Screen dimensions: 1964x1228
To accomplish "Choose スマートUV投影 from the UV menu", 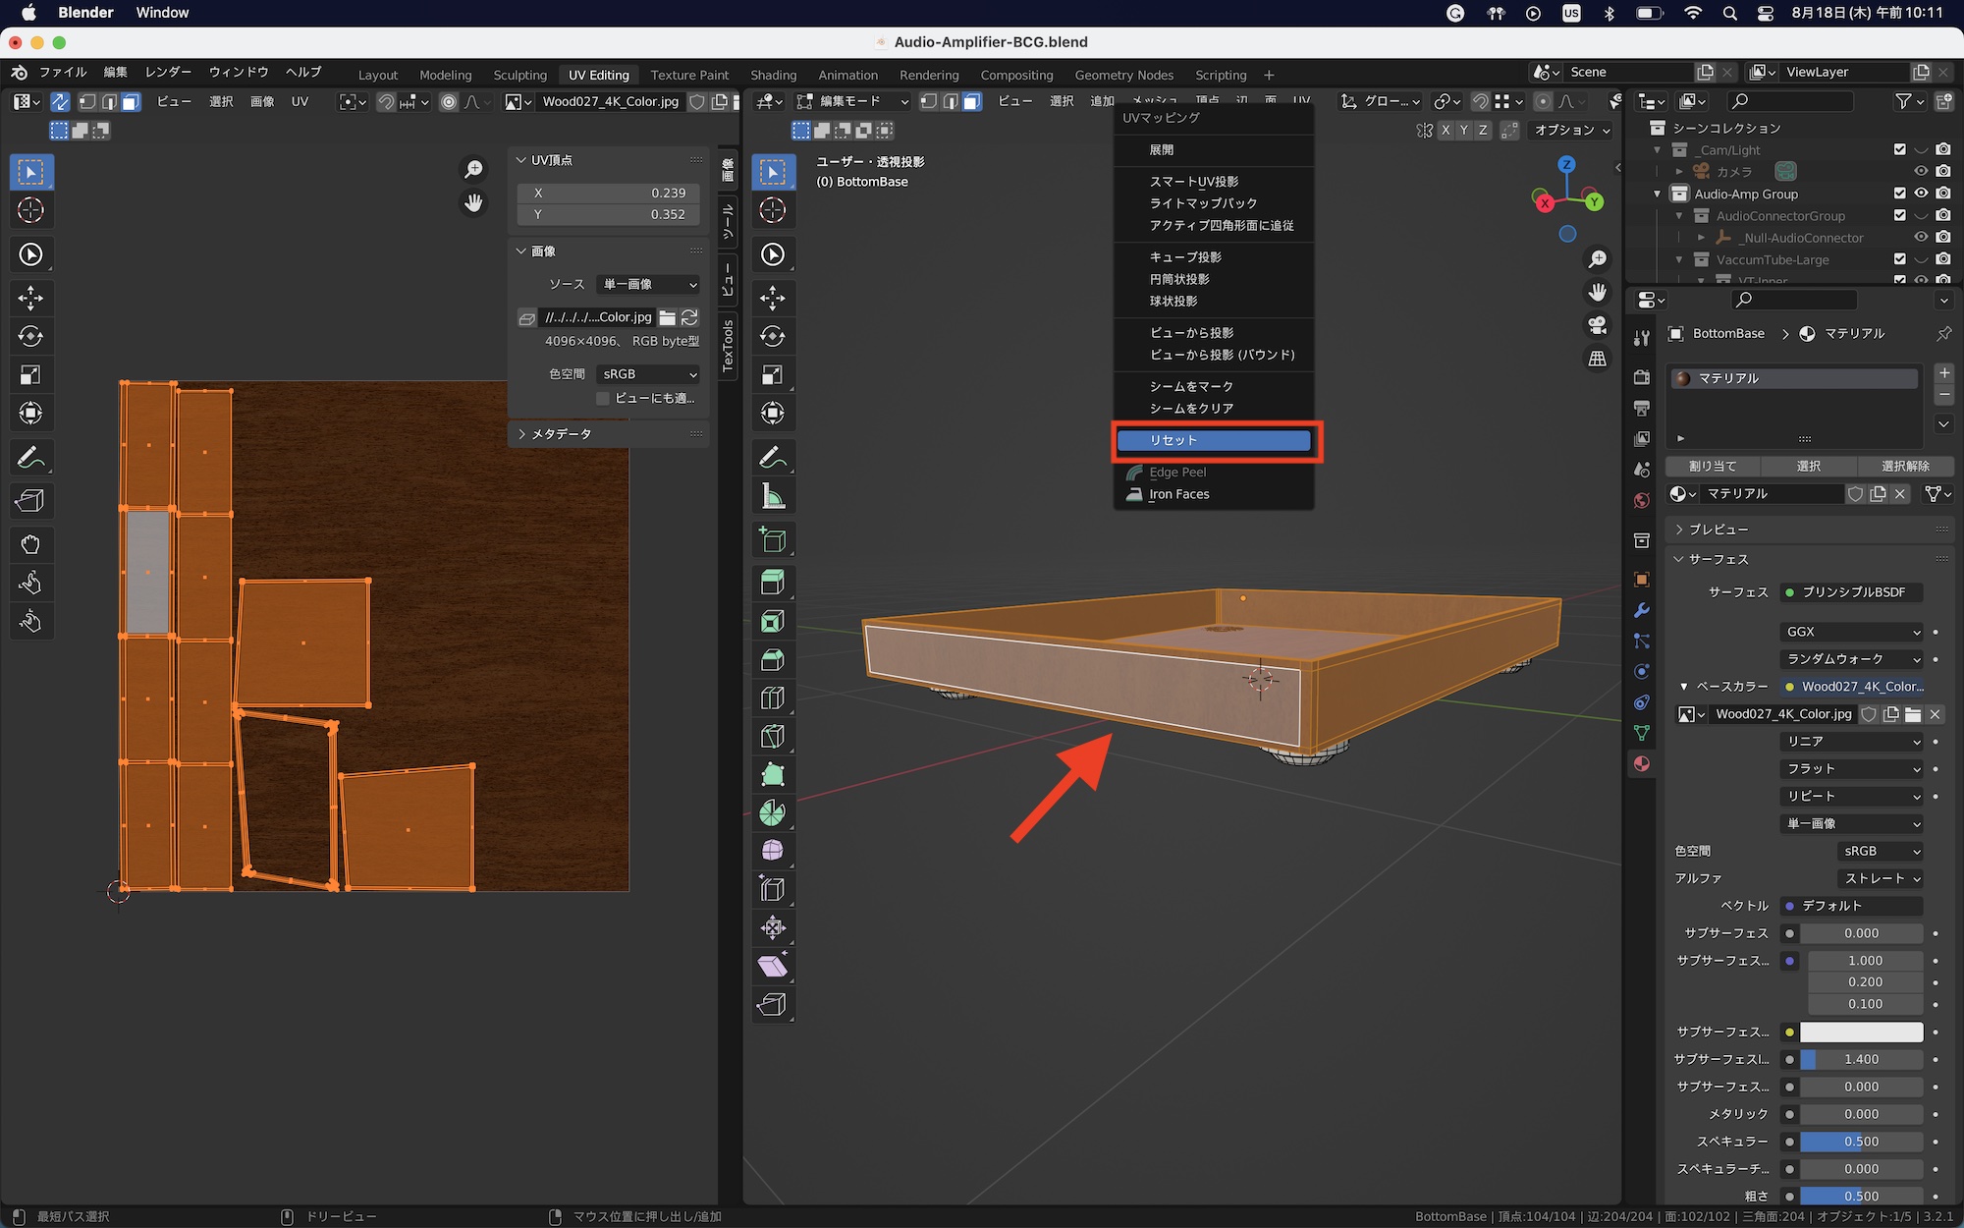I will (1193, 182).
